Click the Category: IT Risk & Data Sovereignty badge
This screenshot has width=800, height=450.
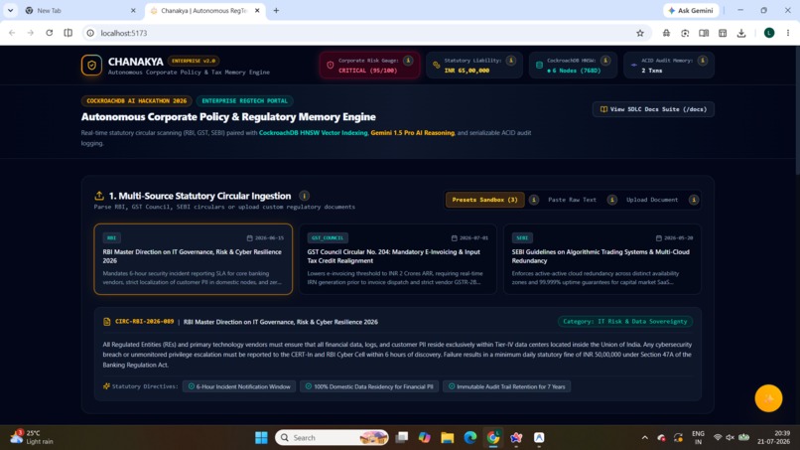click(625, 321)
